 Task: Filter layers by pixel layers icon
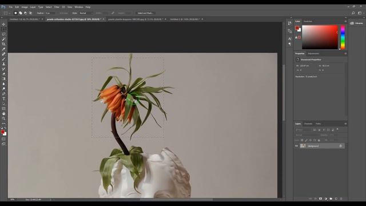click(315, 130)
